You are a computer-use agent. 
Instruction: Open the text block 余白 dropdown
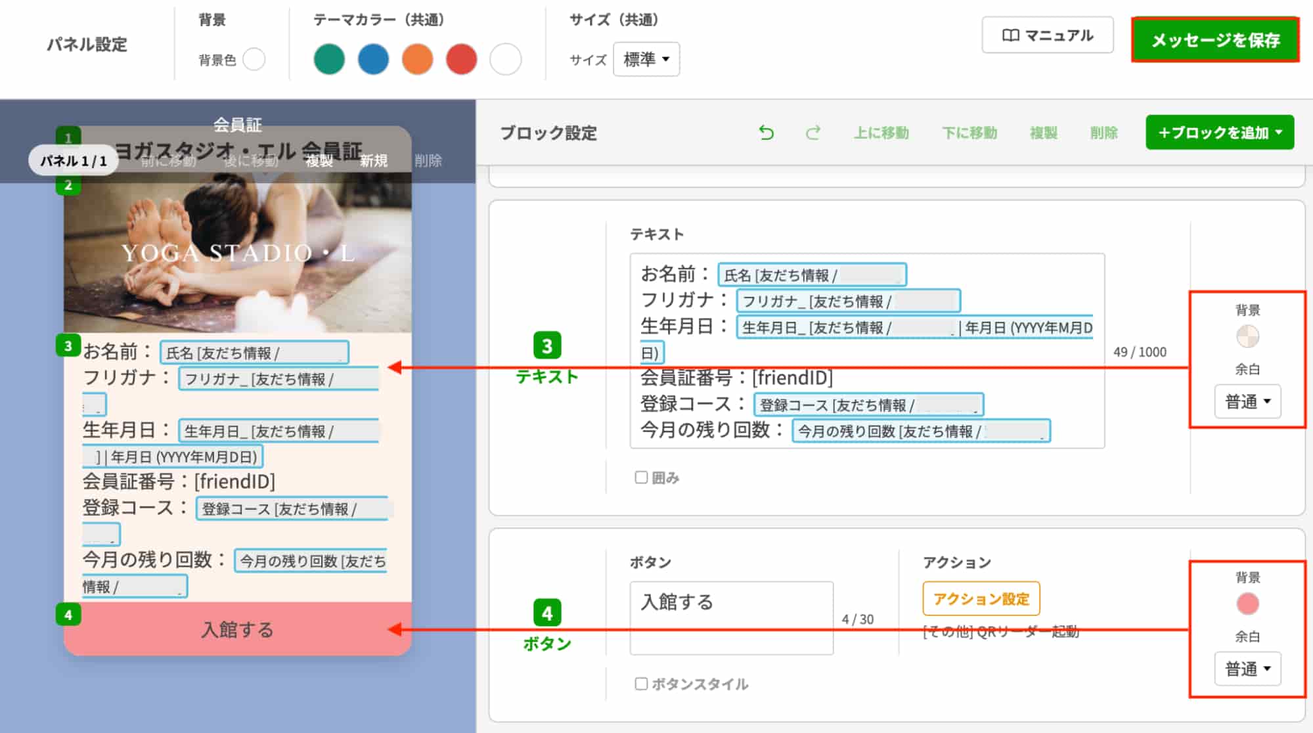point(1247,401)
